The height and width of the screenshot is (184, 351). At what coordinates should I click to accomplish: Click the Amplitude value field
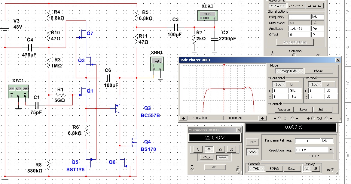tap(300, 29)
